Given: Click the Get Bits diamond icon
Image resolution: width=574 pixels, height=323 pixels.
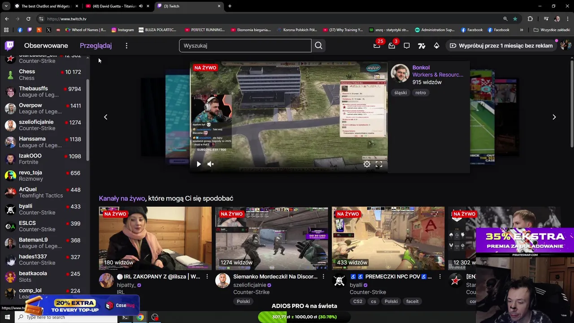Looking at the screenshot, I should (436, 46).
